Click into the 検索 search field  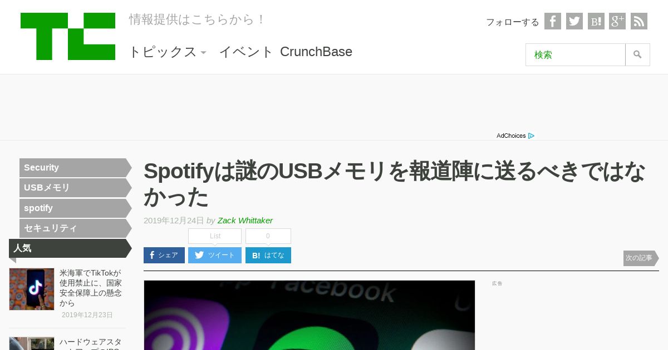576,54
